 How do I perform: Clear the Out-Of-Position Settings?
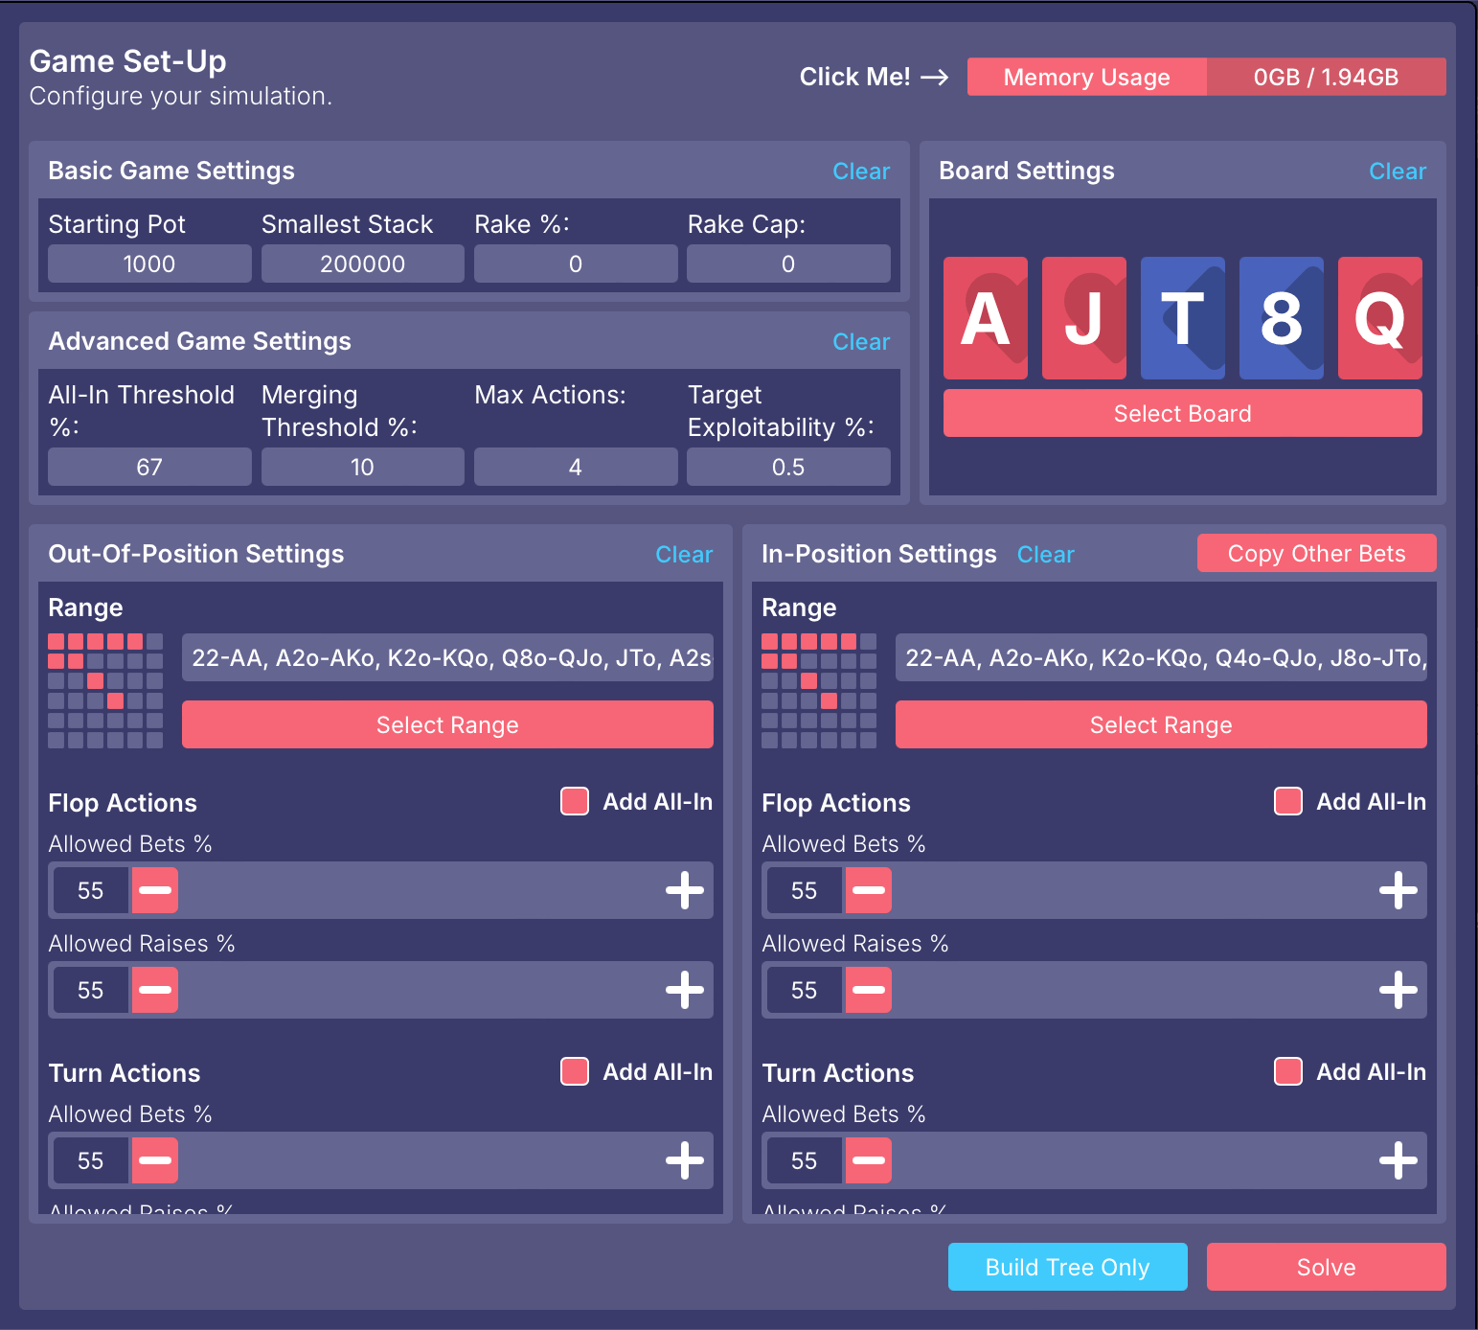pyautogui.click(x=684, y=555)
